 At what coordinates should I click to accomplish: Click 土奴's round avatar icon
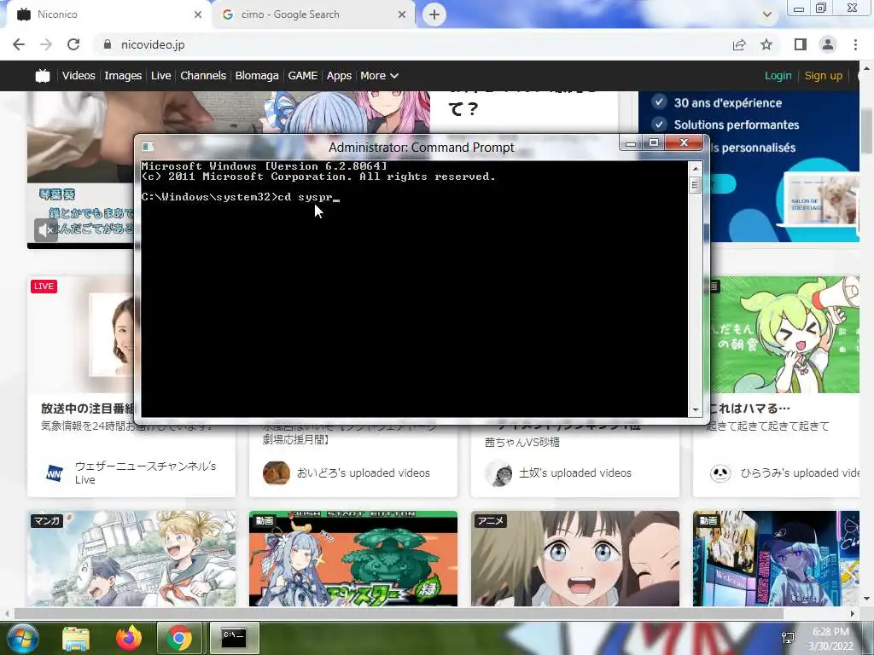coord(498,473)
